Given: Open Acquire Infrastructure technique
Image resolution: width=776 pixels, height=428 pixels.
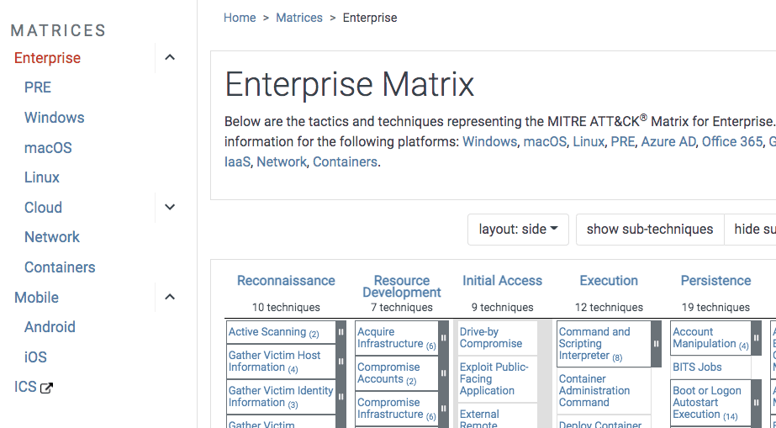Looking at the screenshot, I should (x=397, y=338).
